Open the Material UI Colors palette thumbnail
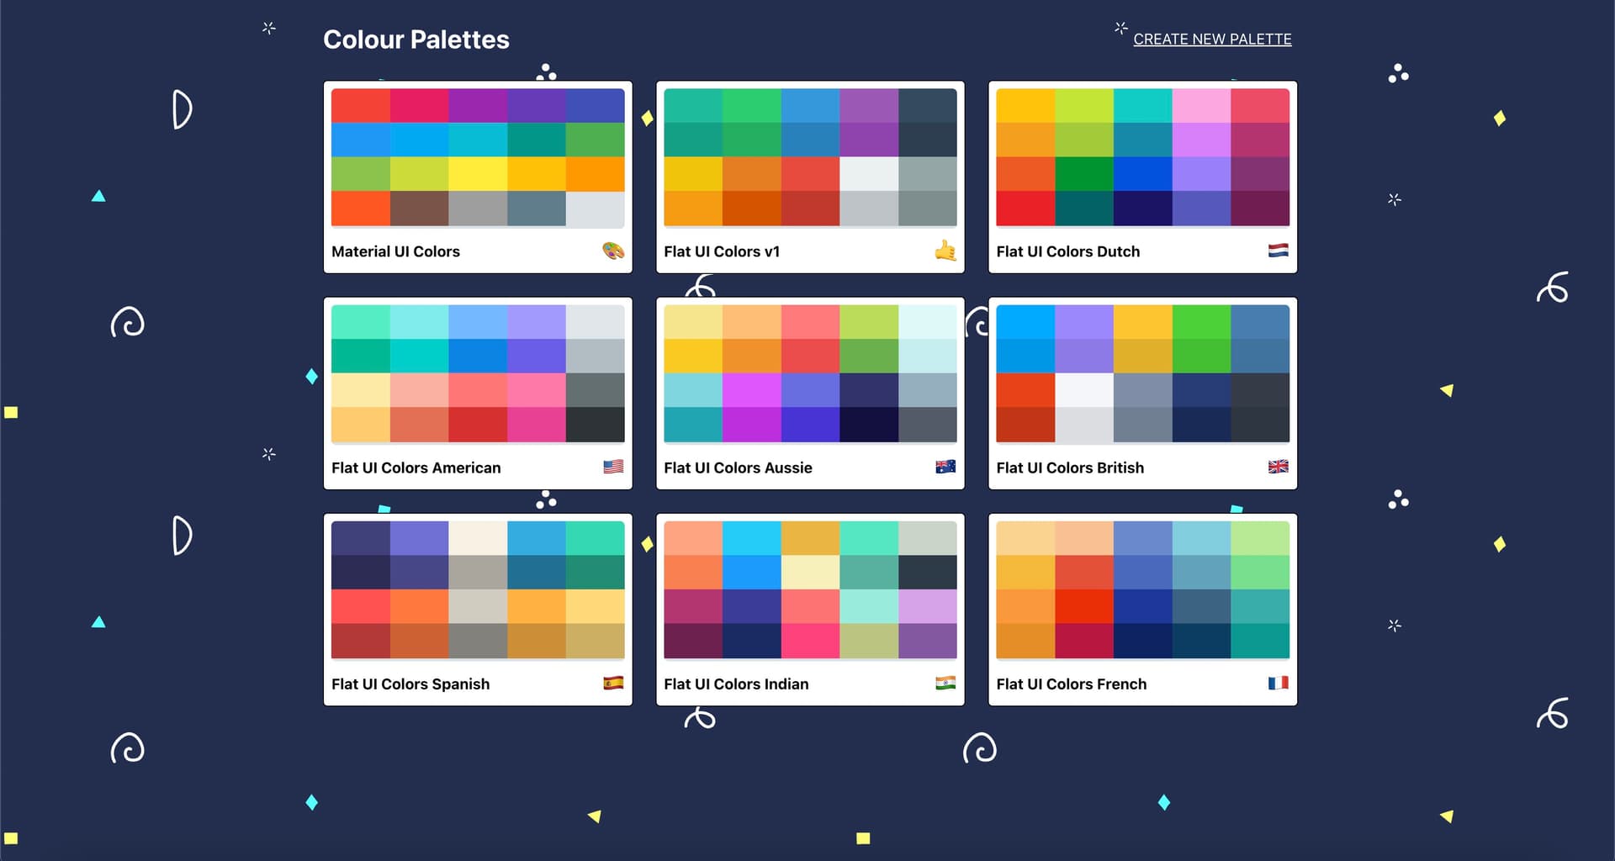Screen dimensions: 1615x861 point(478,157)
